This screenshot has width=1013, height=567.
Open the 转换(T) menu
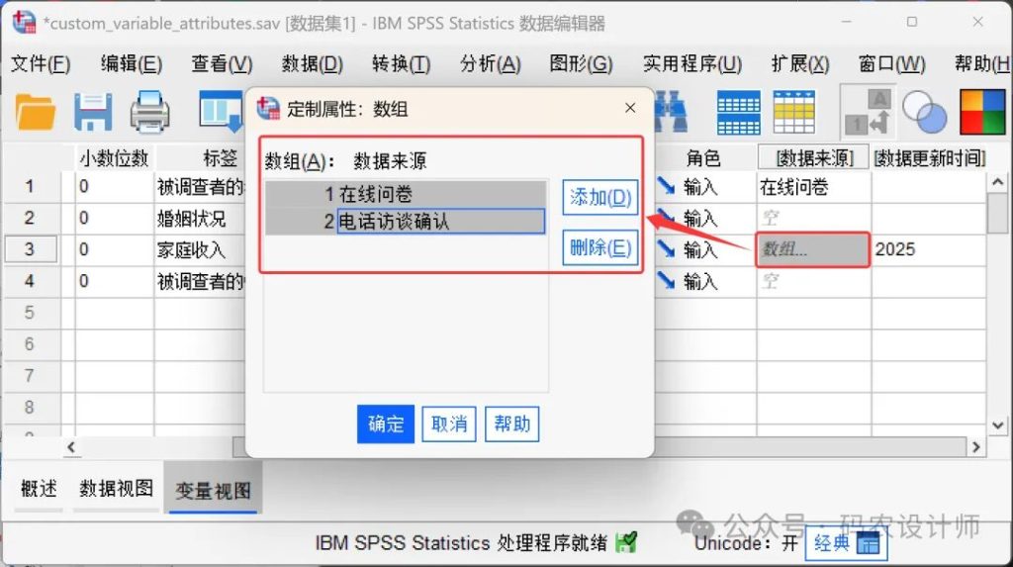coord(401,64)
